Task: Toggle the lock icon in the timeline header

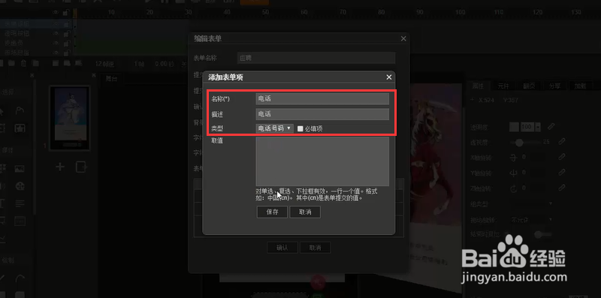Action: (66, 13)
